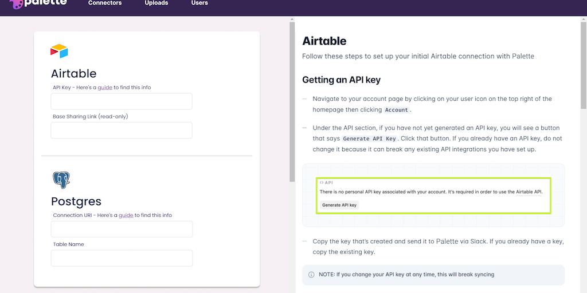Focus the Airtable API Key field
Screen dimensions: 587x293
point(122,101)
